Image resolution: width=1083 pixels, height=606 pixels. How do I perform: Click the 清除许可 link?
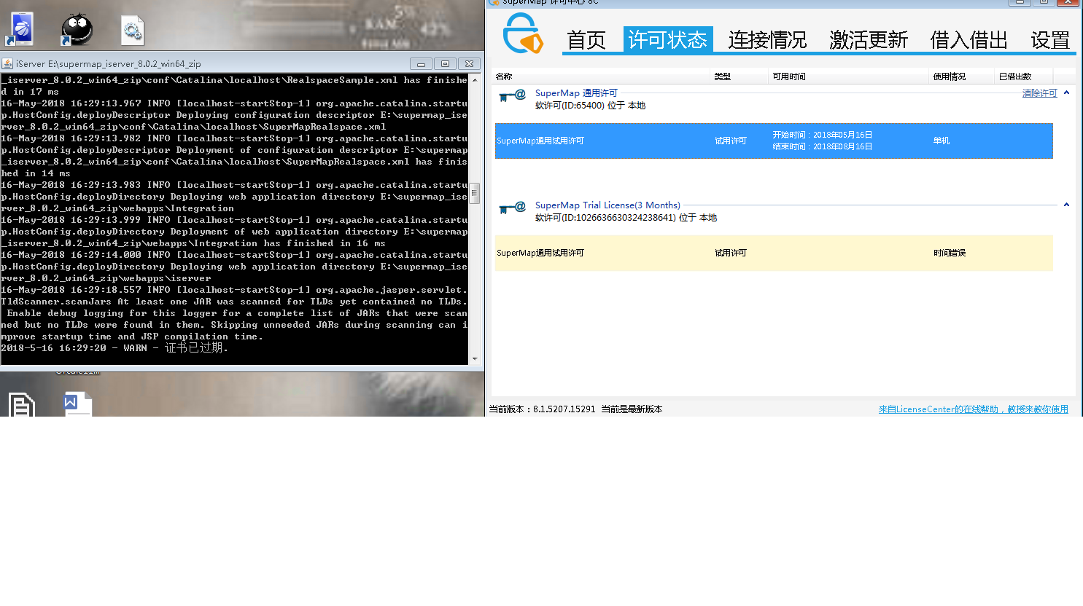click(1039, 93)
